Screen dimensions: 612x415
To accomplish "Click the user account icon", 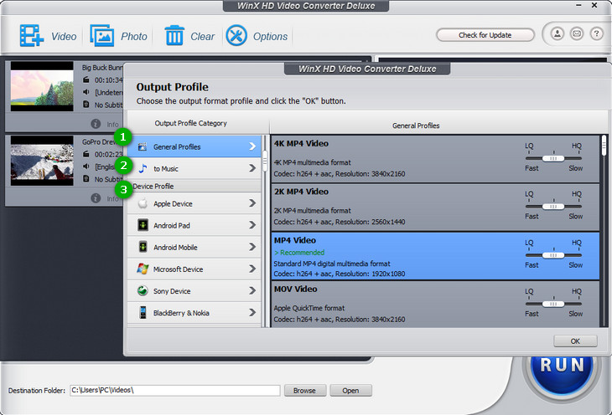I will [x=558, y=34].
